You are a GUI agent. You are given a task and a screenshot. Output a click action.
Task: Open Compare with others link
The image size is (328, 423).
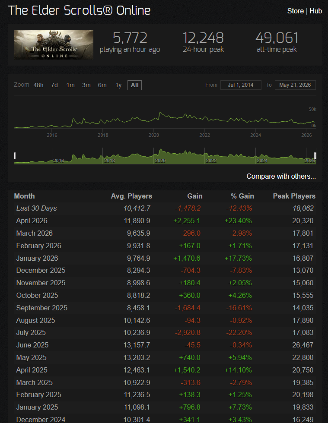coord(281,176)
